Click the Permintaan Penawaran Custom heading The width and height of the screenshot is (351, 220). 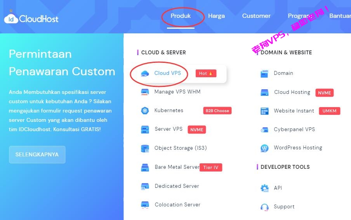point(62,63)
